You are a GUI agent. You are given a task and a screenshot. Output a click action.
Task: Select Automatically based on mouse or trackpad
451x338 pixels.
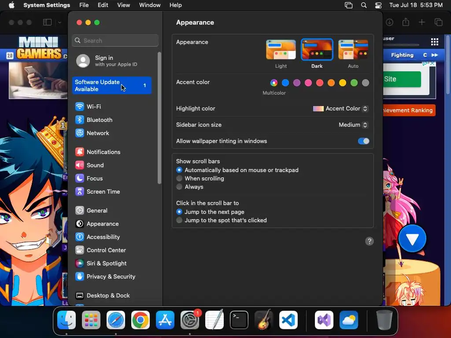tap(237, 170)
